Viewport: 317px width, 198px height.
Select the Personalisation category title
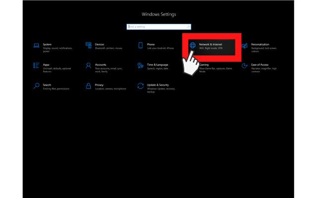point(260,45)
